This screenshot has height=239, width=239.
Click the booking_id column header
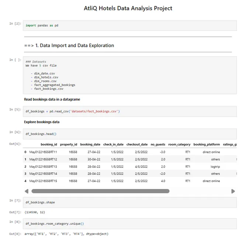point(49,145)
